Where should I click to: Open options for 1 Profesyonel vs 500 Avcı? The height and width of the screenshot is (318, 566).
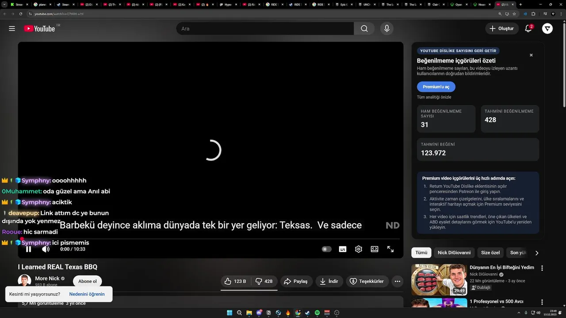click(x=542, y=302)
